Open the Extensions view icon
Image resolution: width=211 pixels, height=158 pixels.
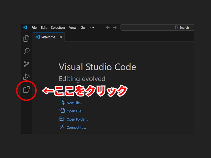click(26, 90)
